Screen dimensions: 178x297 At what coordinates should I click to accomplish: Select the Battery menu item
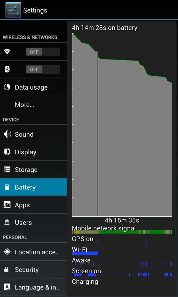(x=33, y=187)
